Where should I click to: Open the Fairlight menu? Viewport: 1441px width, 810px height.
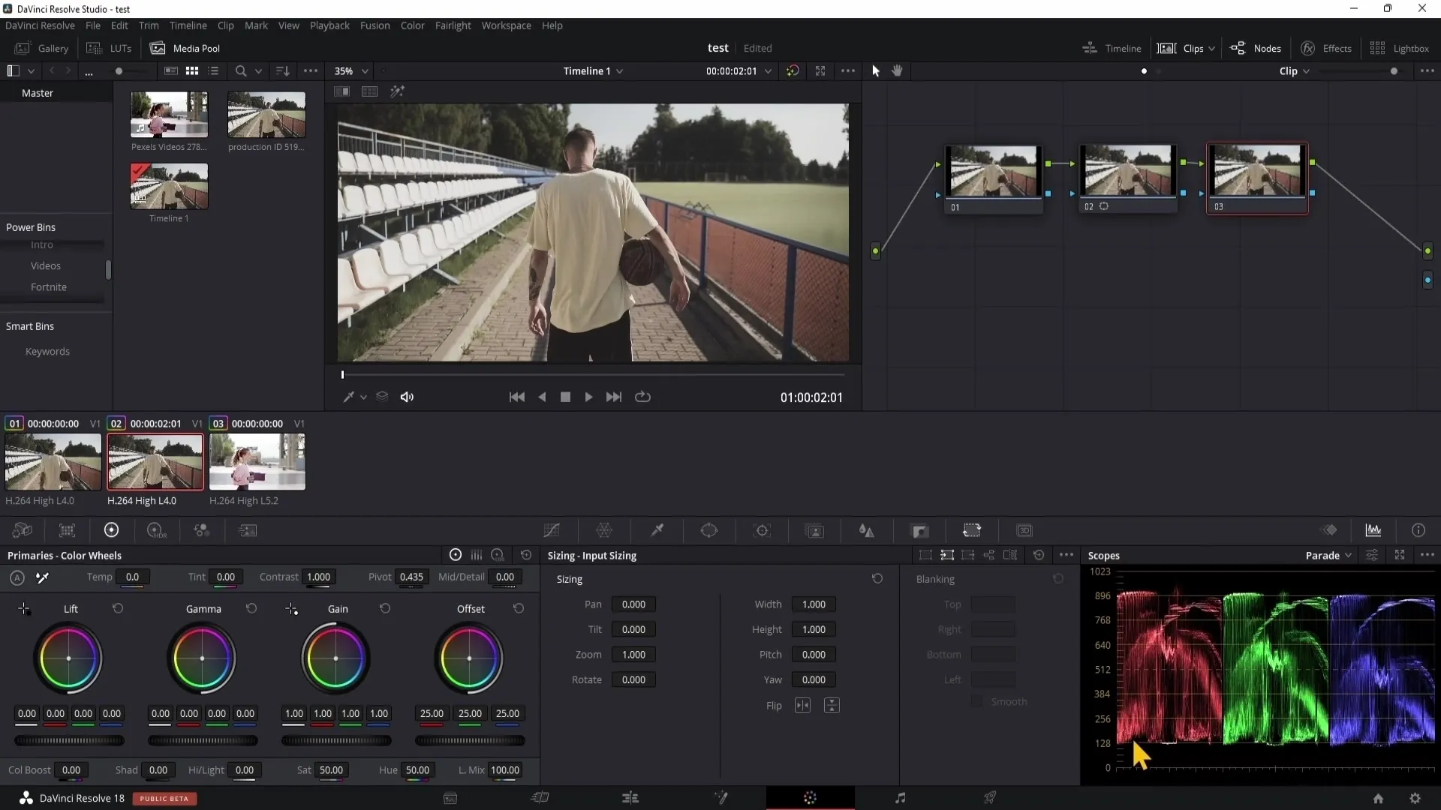click(x=453, y=25)
